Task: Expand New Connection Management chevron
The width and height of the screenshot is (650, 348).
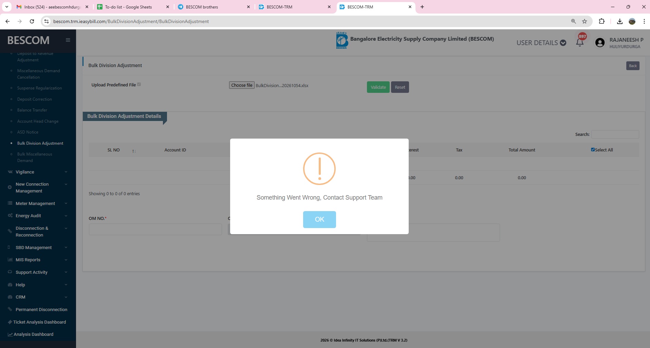Action: pos(66,184)
